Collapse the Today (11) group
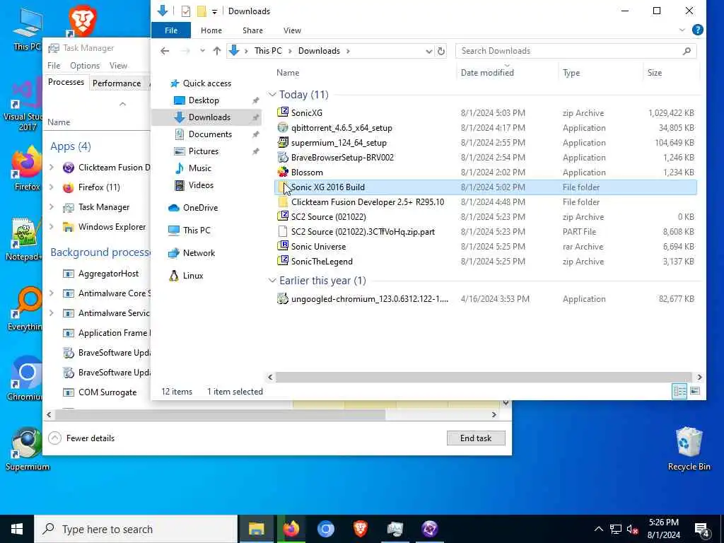The height and width of the screenshot is (543, 724). 272,95
